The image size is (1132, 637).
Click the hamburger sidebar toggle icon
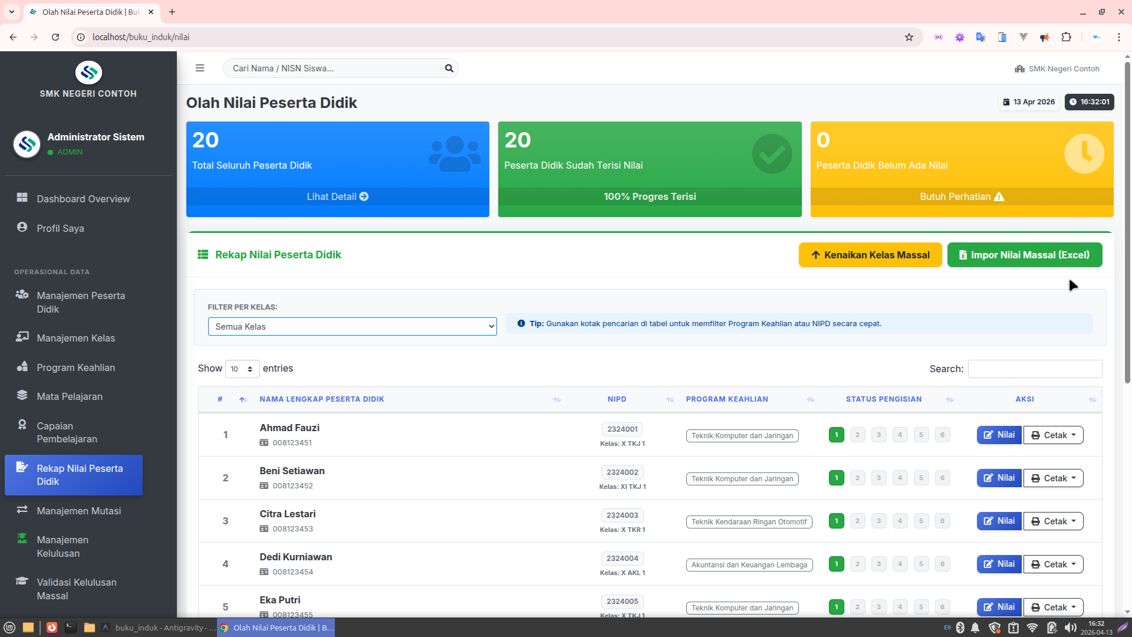pos(200,68)
